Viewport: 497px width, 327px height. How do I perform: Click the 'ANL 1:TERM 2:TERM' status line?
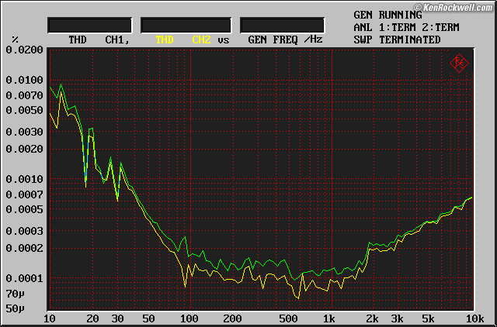click(406, 28)
